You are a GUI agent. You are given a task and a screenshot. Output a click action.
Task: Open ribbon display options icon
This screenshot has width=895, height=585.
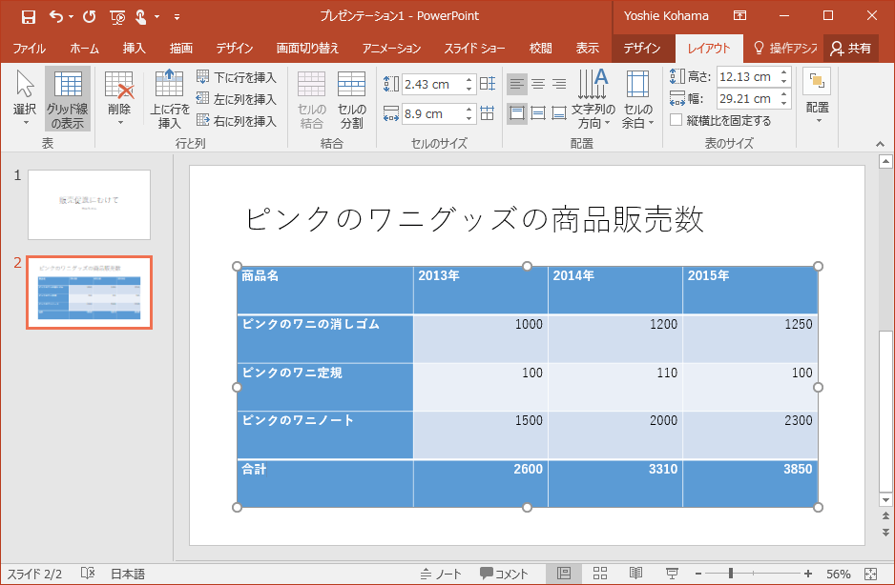(x=739, y=16)
